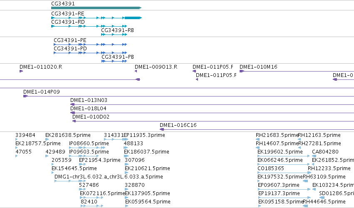Open the CG34391-PD protein label
Viewport: 354px width, 208px height.
[x=70, y=49]
